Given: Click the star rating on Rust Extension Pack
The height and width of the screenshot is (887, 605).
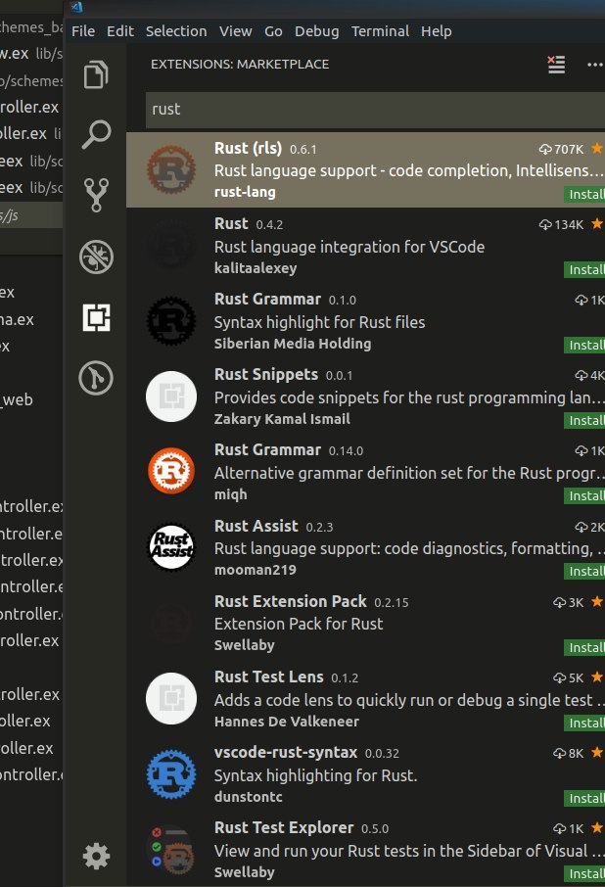Looking at the screenshot, I should pyautogui.click(x=597, y=601).
